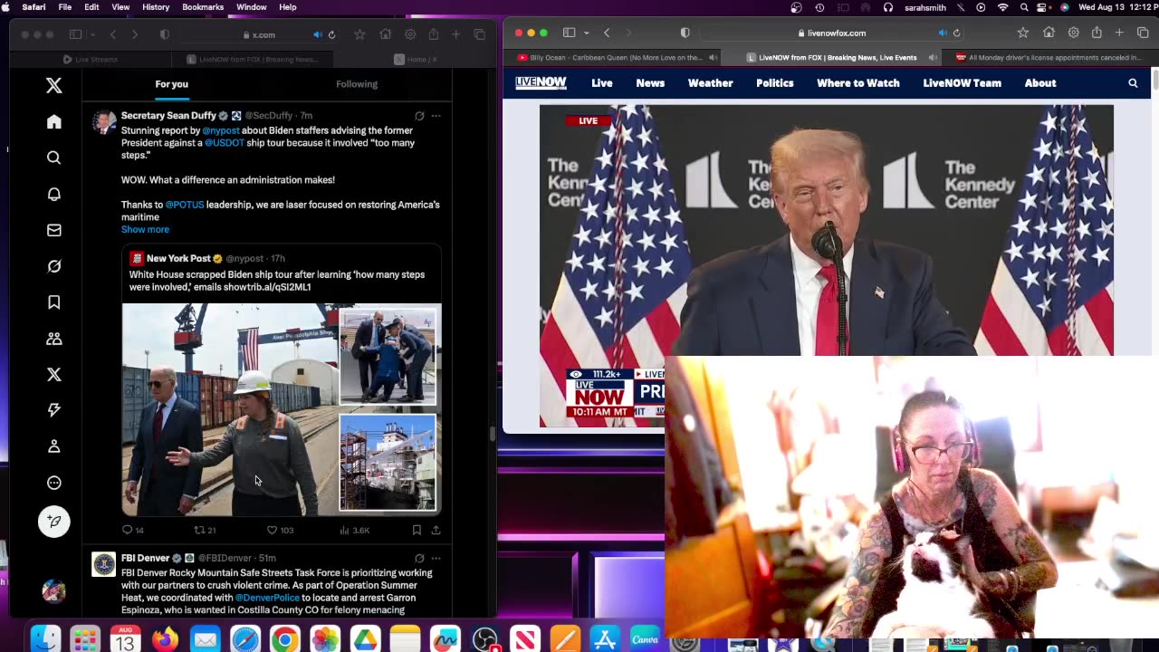Screen dimensions: 1159x652
Task: Click @nypost mention in Duffy post
Action: [x=221, y=130]
